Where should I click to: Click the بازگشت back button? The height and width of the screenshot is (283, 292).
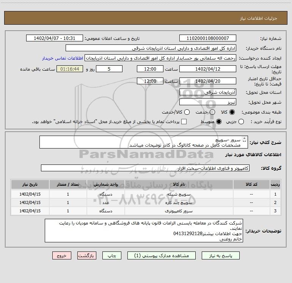(87, 256)
